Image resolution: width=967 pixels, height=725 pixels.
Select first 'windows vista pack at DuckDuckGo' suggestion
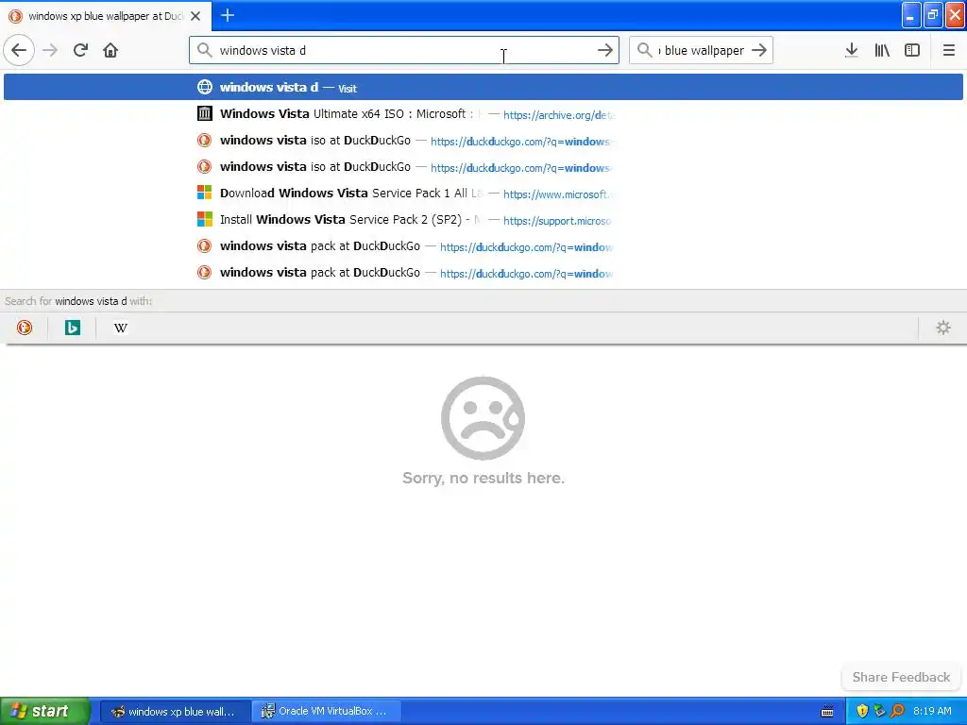pyautogui.click(x=483, y=246)
